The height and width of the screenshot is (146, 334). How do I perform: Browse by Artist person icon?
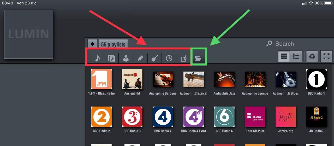[126, 58]
